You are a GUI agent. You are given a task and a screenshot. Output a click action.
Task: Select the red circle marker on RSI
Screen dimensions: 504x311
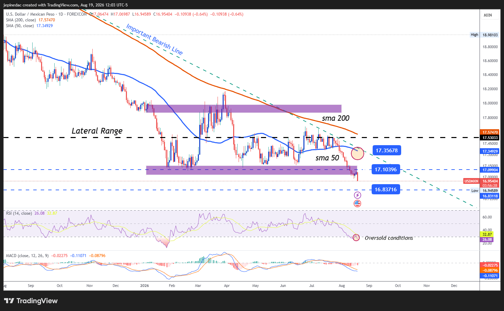tap(356, 238)
